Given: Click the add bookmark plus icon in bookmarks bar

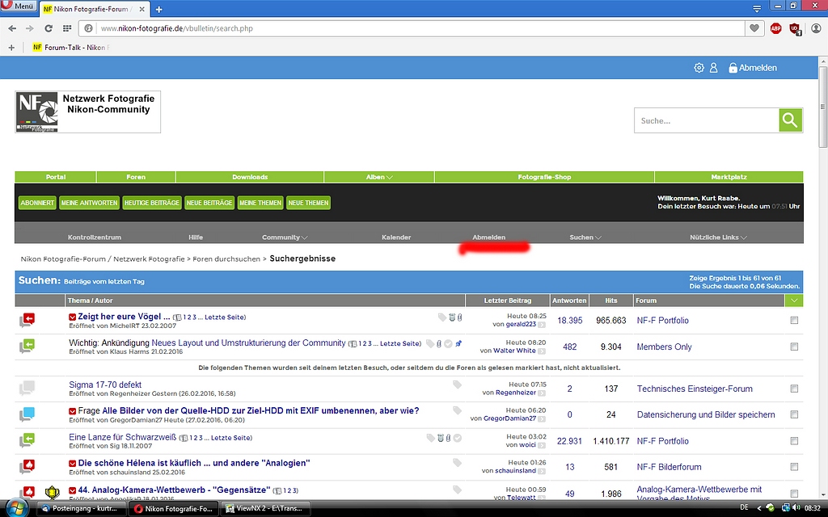Looking at the screenshot, I should point(11,48).
